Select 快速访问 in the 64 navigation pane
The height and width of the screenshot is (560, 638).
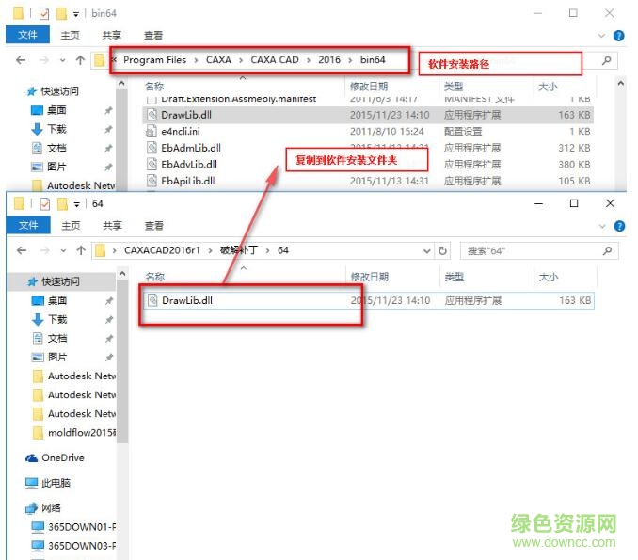point(60,281)
